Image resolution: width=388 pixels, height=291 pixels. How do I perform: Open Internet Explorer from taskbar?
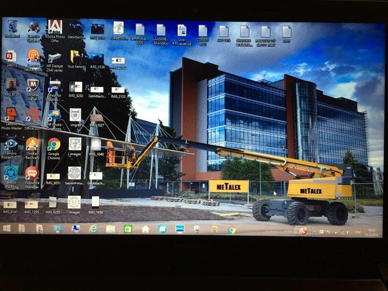point(93,229)
